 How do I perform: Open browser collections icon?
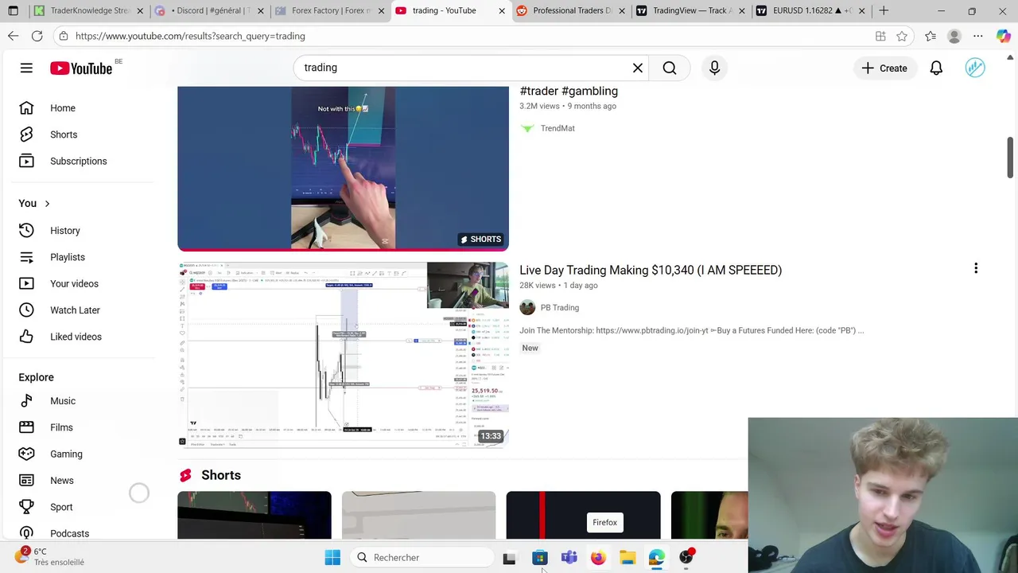pyautogui.click(x=931, y=36)
